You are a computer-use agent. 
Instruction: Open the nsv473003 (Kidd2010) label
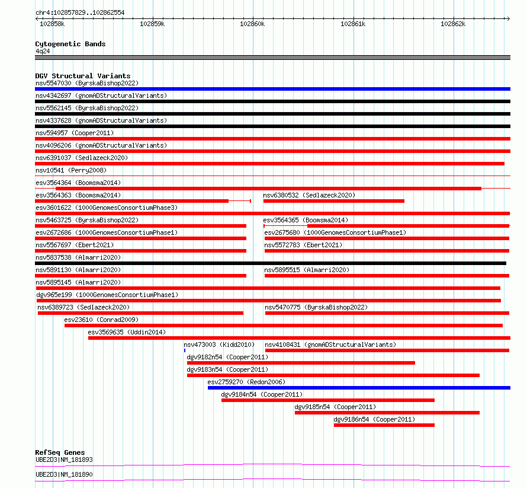pyautogui.click(x=219, y=345)
